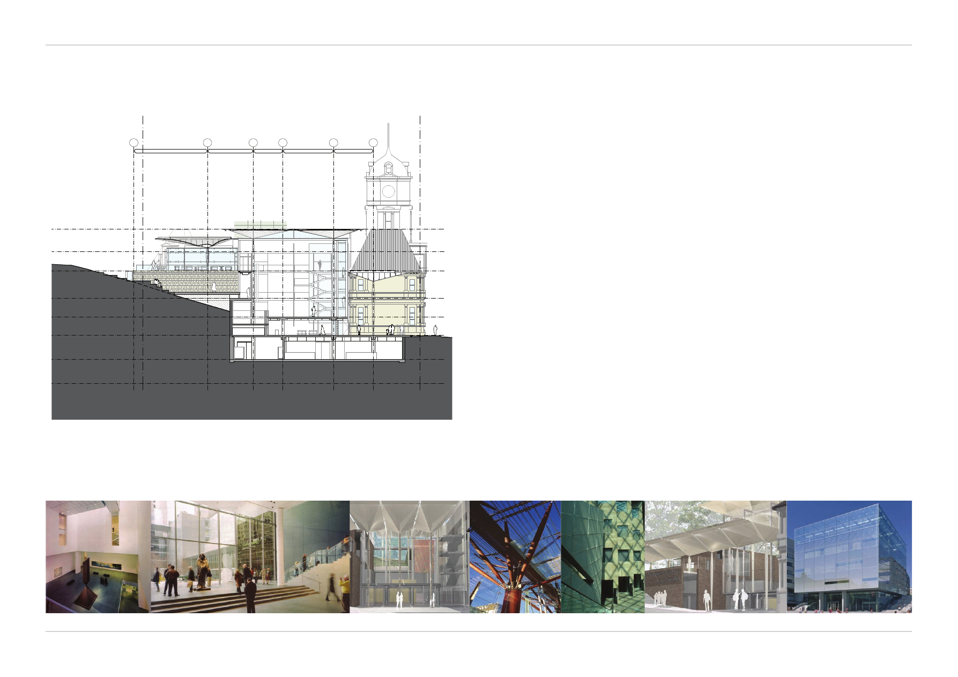
Task: Open the gallery interior photo with the dark sculpture
Action: point(98,556)
